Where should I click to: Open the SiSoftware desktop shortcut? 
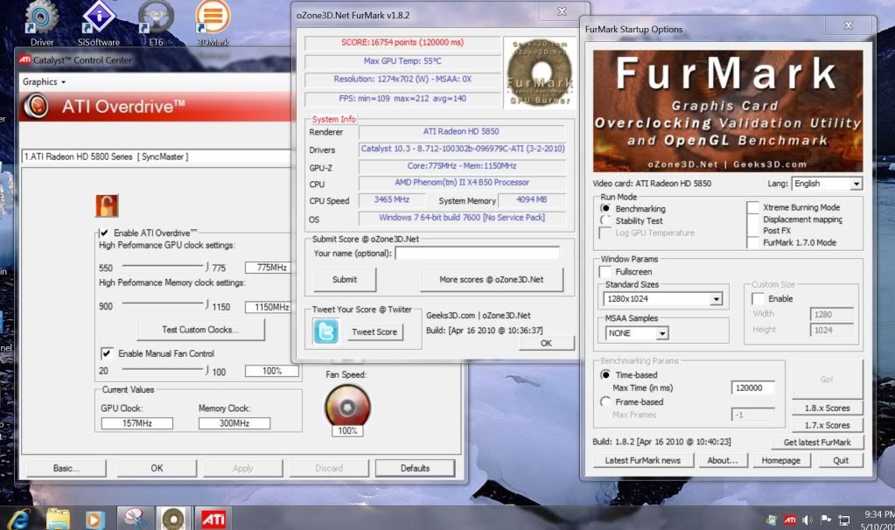[99, 23]
